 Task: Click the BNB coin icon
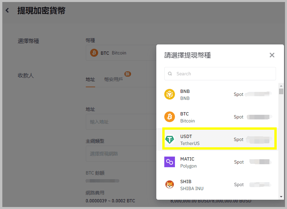170,95
